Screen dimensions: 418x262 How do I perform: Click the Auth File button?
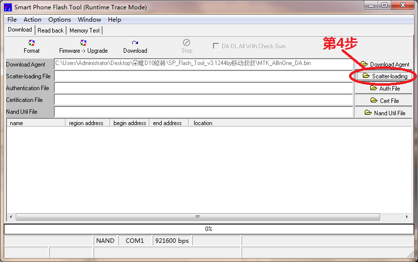(x=383, y=88)
